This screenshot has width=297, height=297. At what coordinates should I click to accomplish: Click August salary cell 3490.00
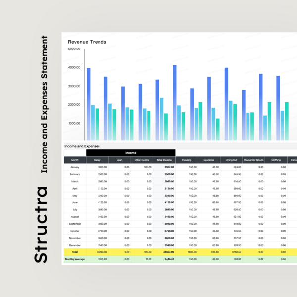click(97, 217)
